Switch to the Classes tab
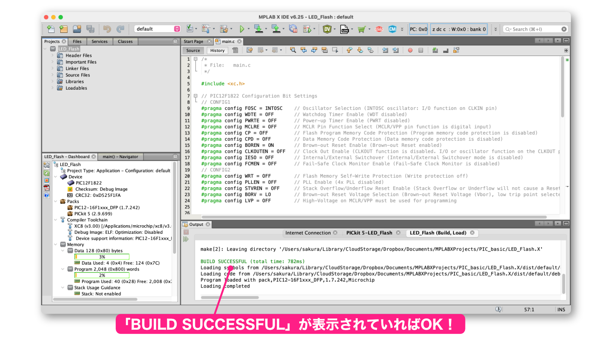 click(125, 41)
